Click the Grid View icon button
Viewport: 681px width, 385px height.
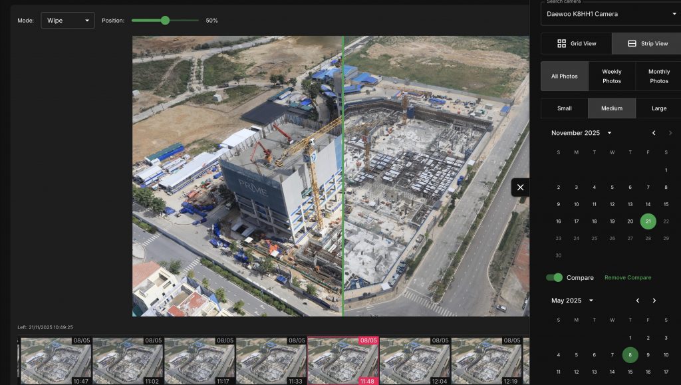tap(576, 44)
